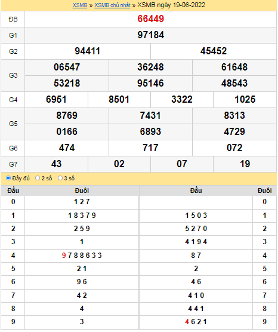Click the G7 number 19
This screenshot has height=332, width=278.
[245, 164]
